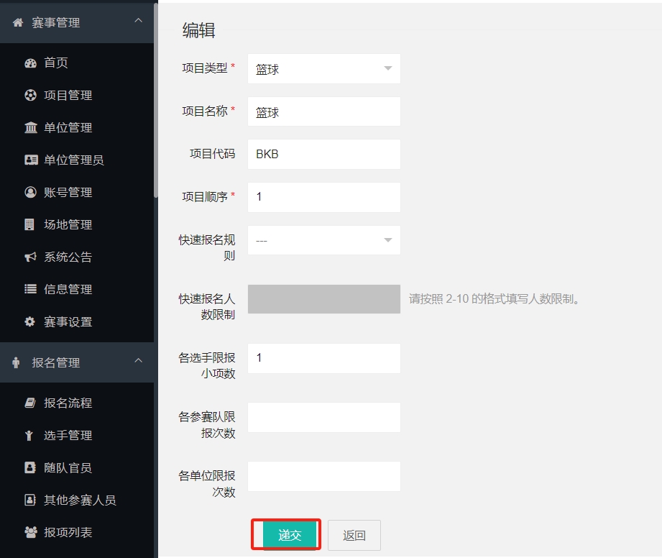Click the megaphone icon for 系统公告
662x558 pixels.
pos(30,257)
